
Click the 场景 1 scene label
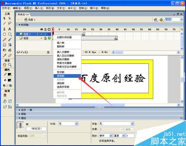32,20
